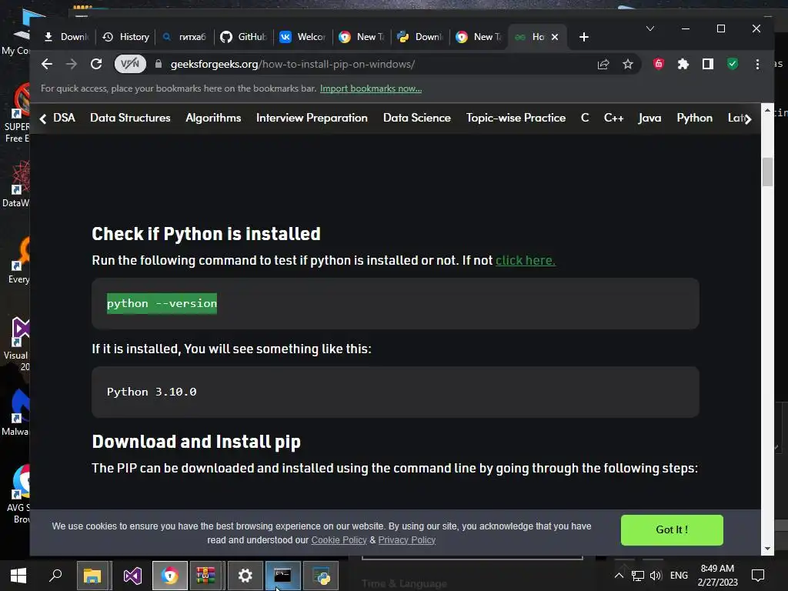788x591 pixels.
Task: Click the 'Check if Python is installed' heading
Action: (206, 234)
